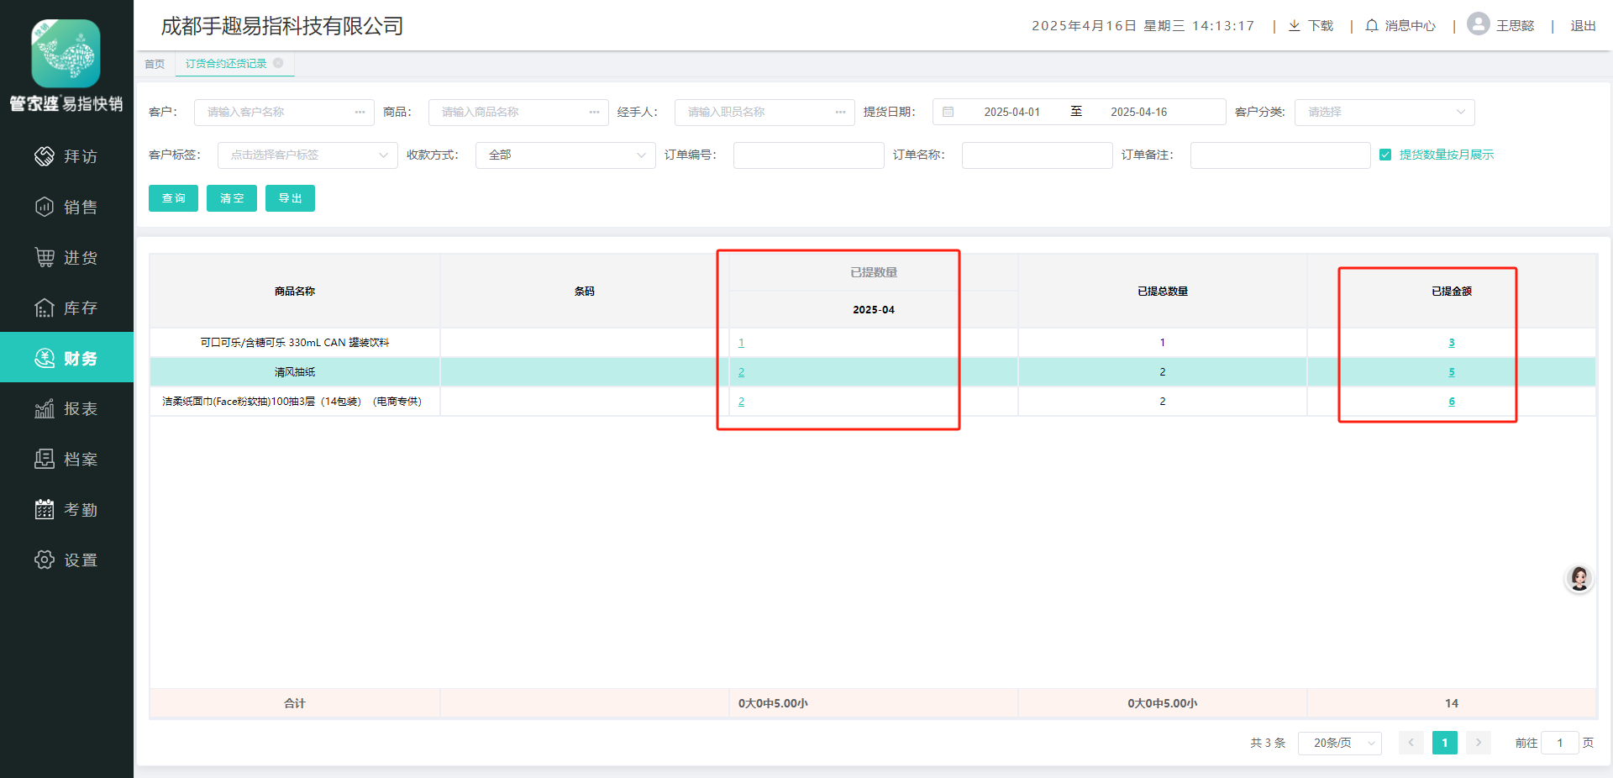Expand the 20条/页 page size selector
Image resolution: width=1613 pixels, height=778 pixels.
1339,743
